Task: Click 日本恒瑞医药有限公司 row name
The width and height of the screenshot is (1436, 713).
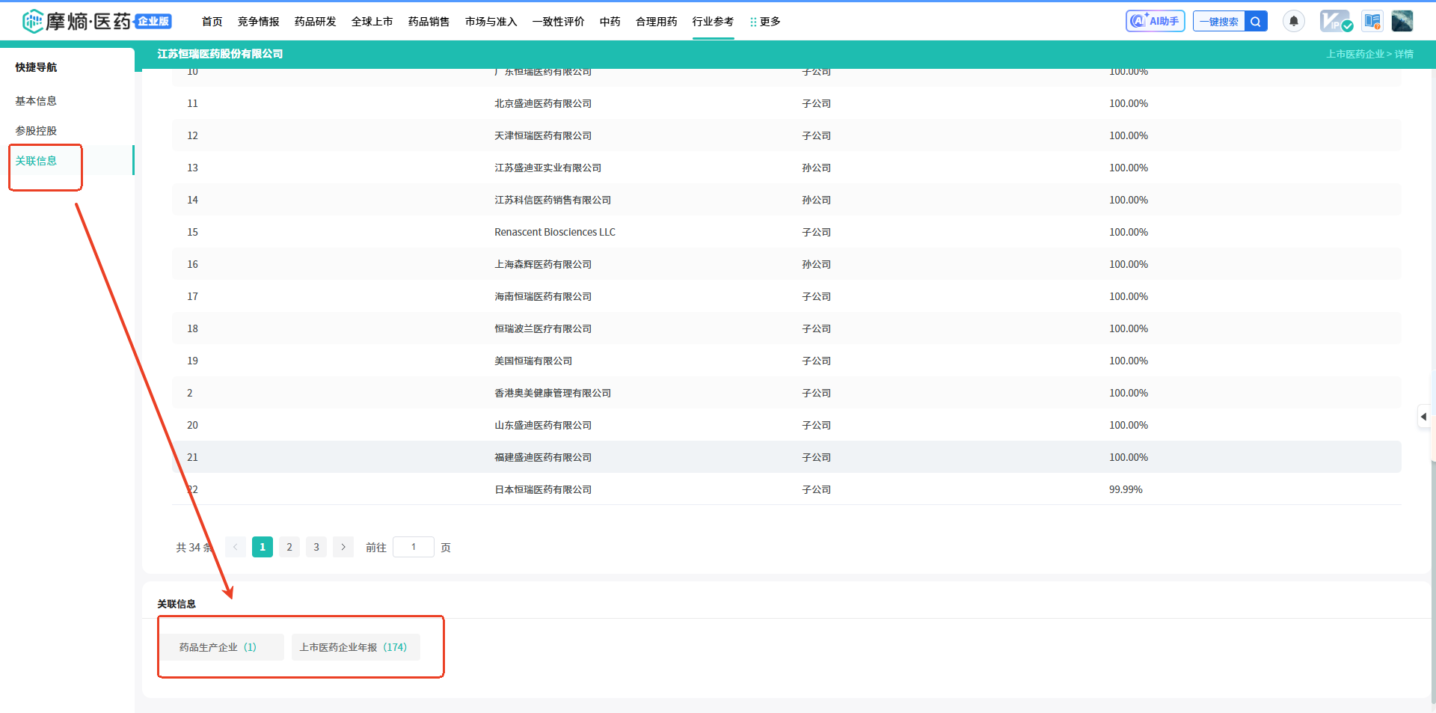Action: pyautogui.click(x=543, y=489)
